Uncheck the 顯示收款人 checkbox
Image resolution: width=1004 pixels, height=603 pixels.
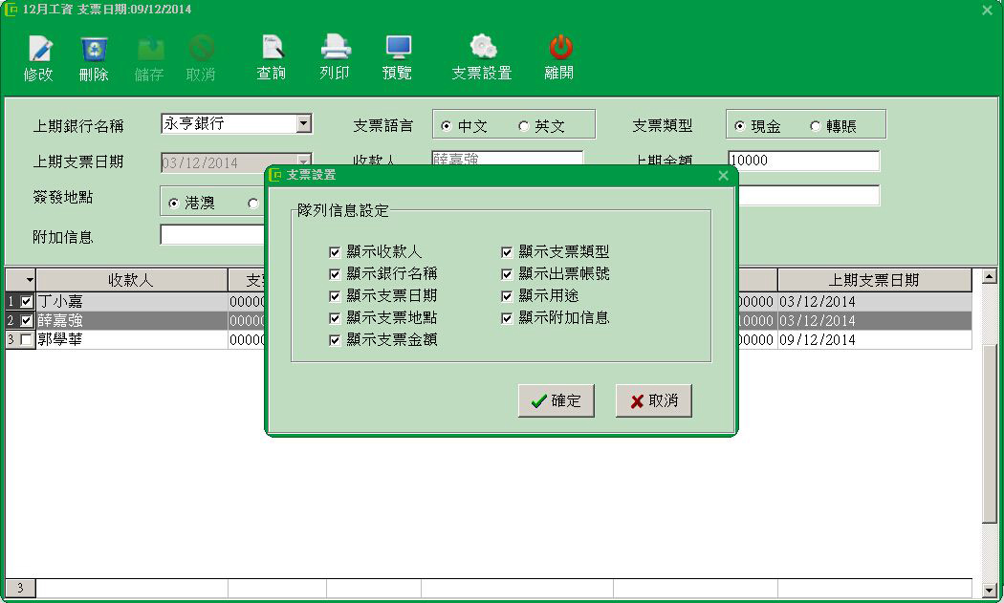coord(335,252)
